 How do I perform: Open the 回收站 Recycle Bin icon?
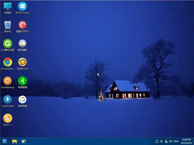coord(8,27)
